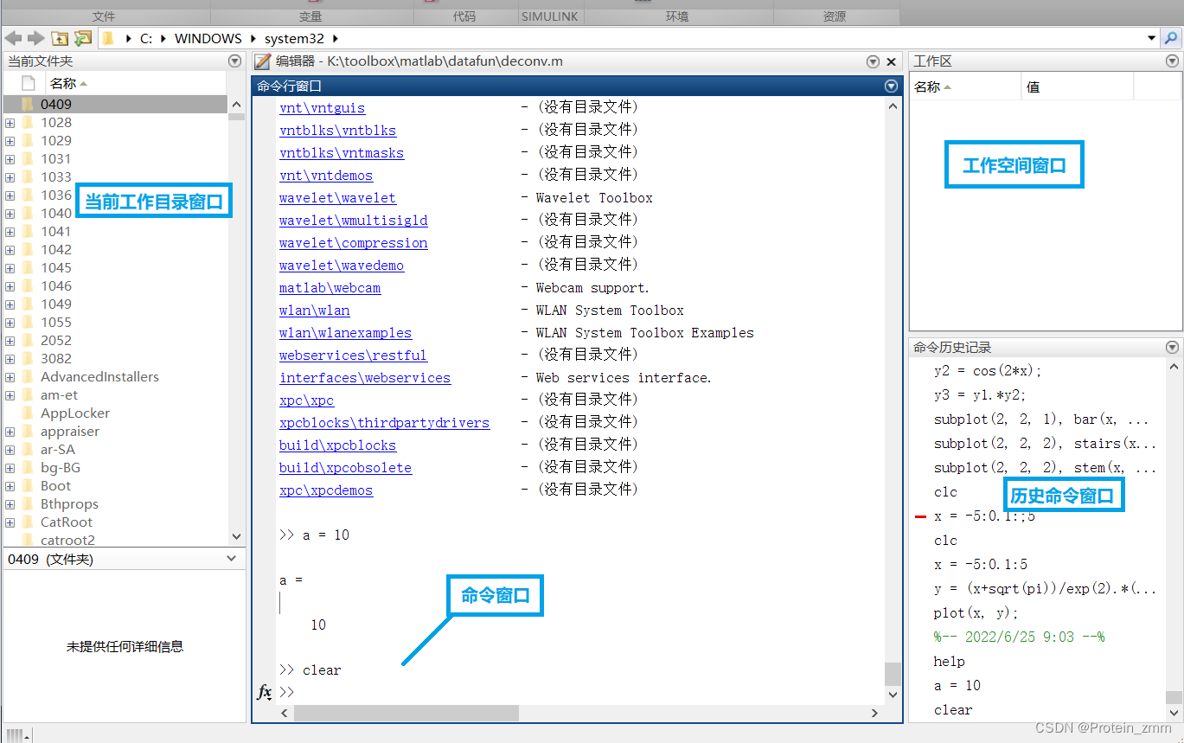1184x743 pixels.
Task: Open the current folder panel actions menu
Action: click(x=234, y=61)
